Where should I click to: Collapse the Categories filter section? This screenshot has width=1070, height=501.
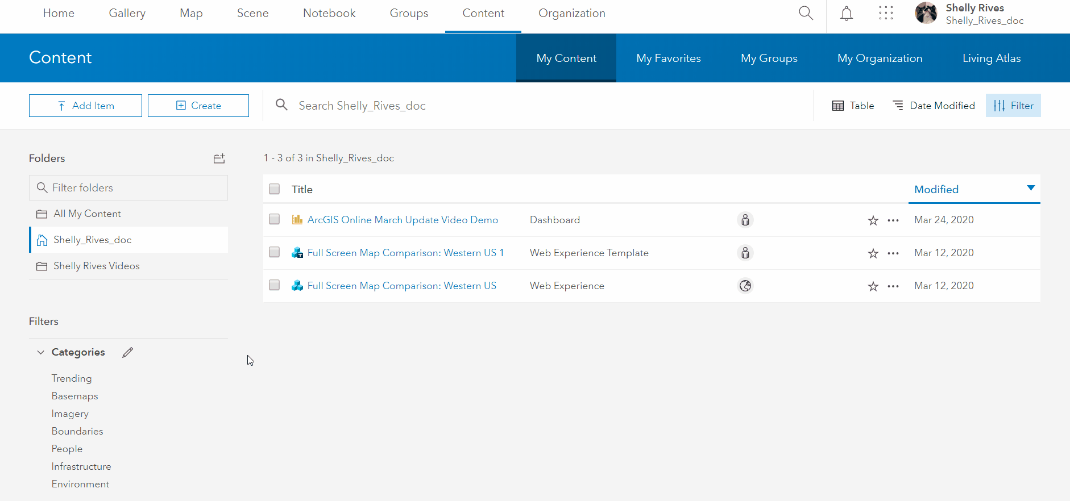point(40,352)
